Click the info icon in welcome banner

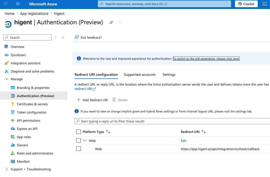click(x=79, y=58)
